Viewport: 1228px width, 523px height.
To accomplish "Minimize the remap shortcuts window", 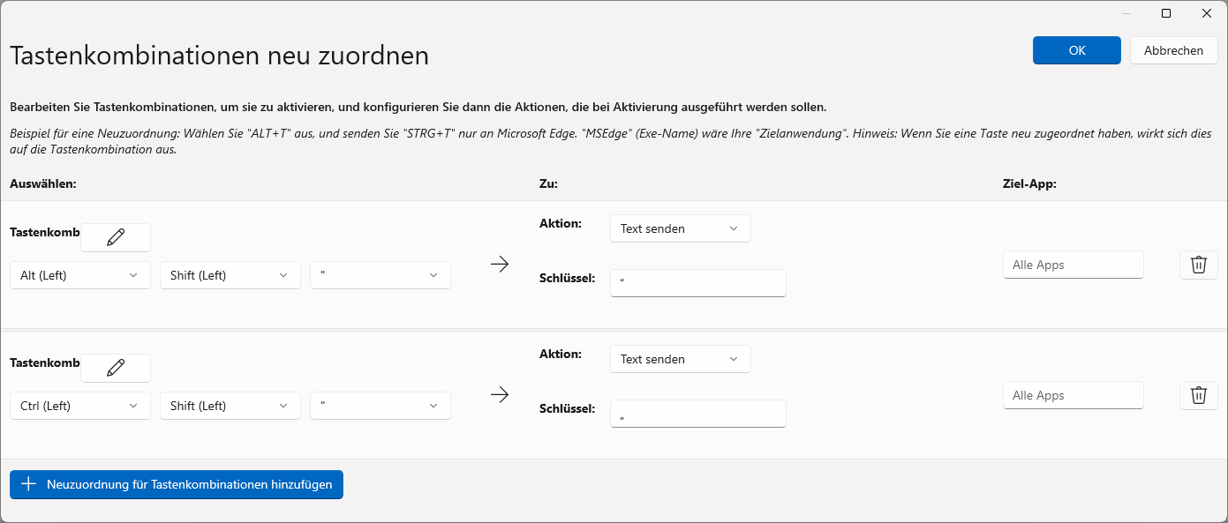I will point(1126,13).
